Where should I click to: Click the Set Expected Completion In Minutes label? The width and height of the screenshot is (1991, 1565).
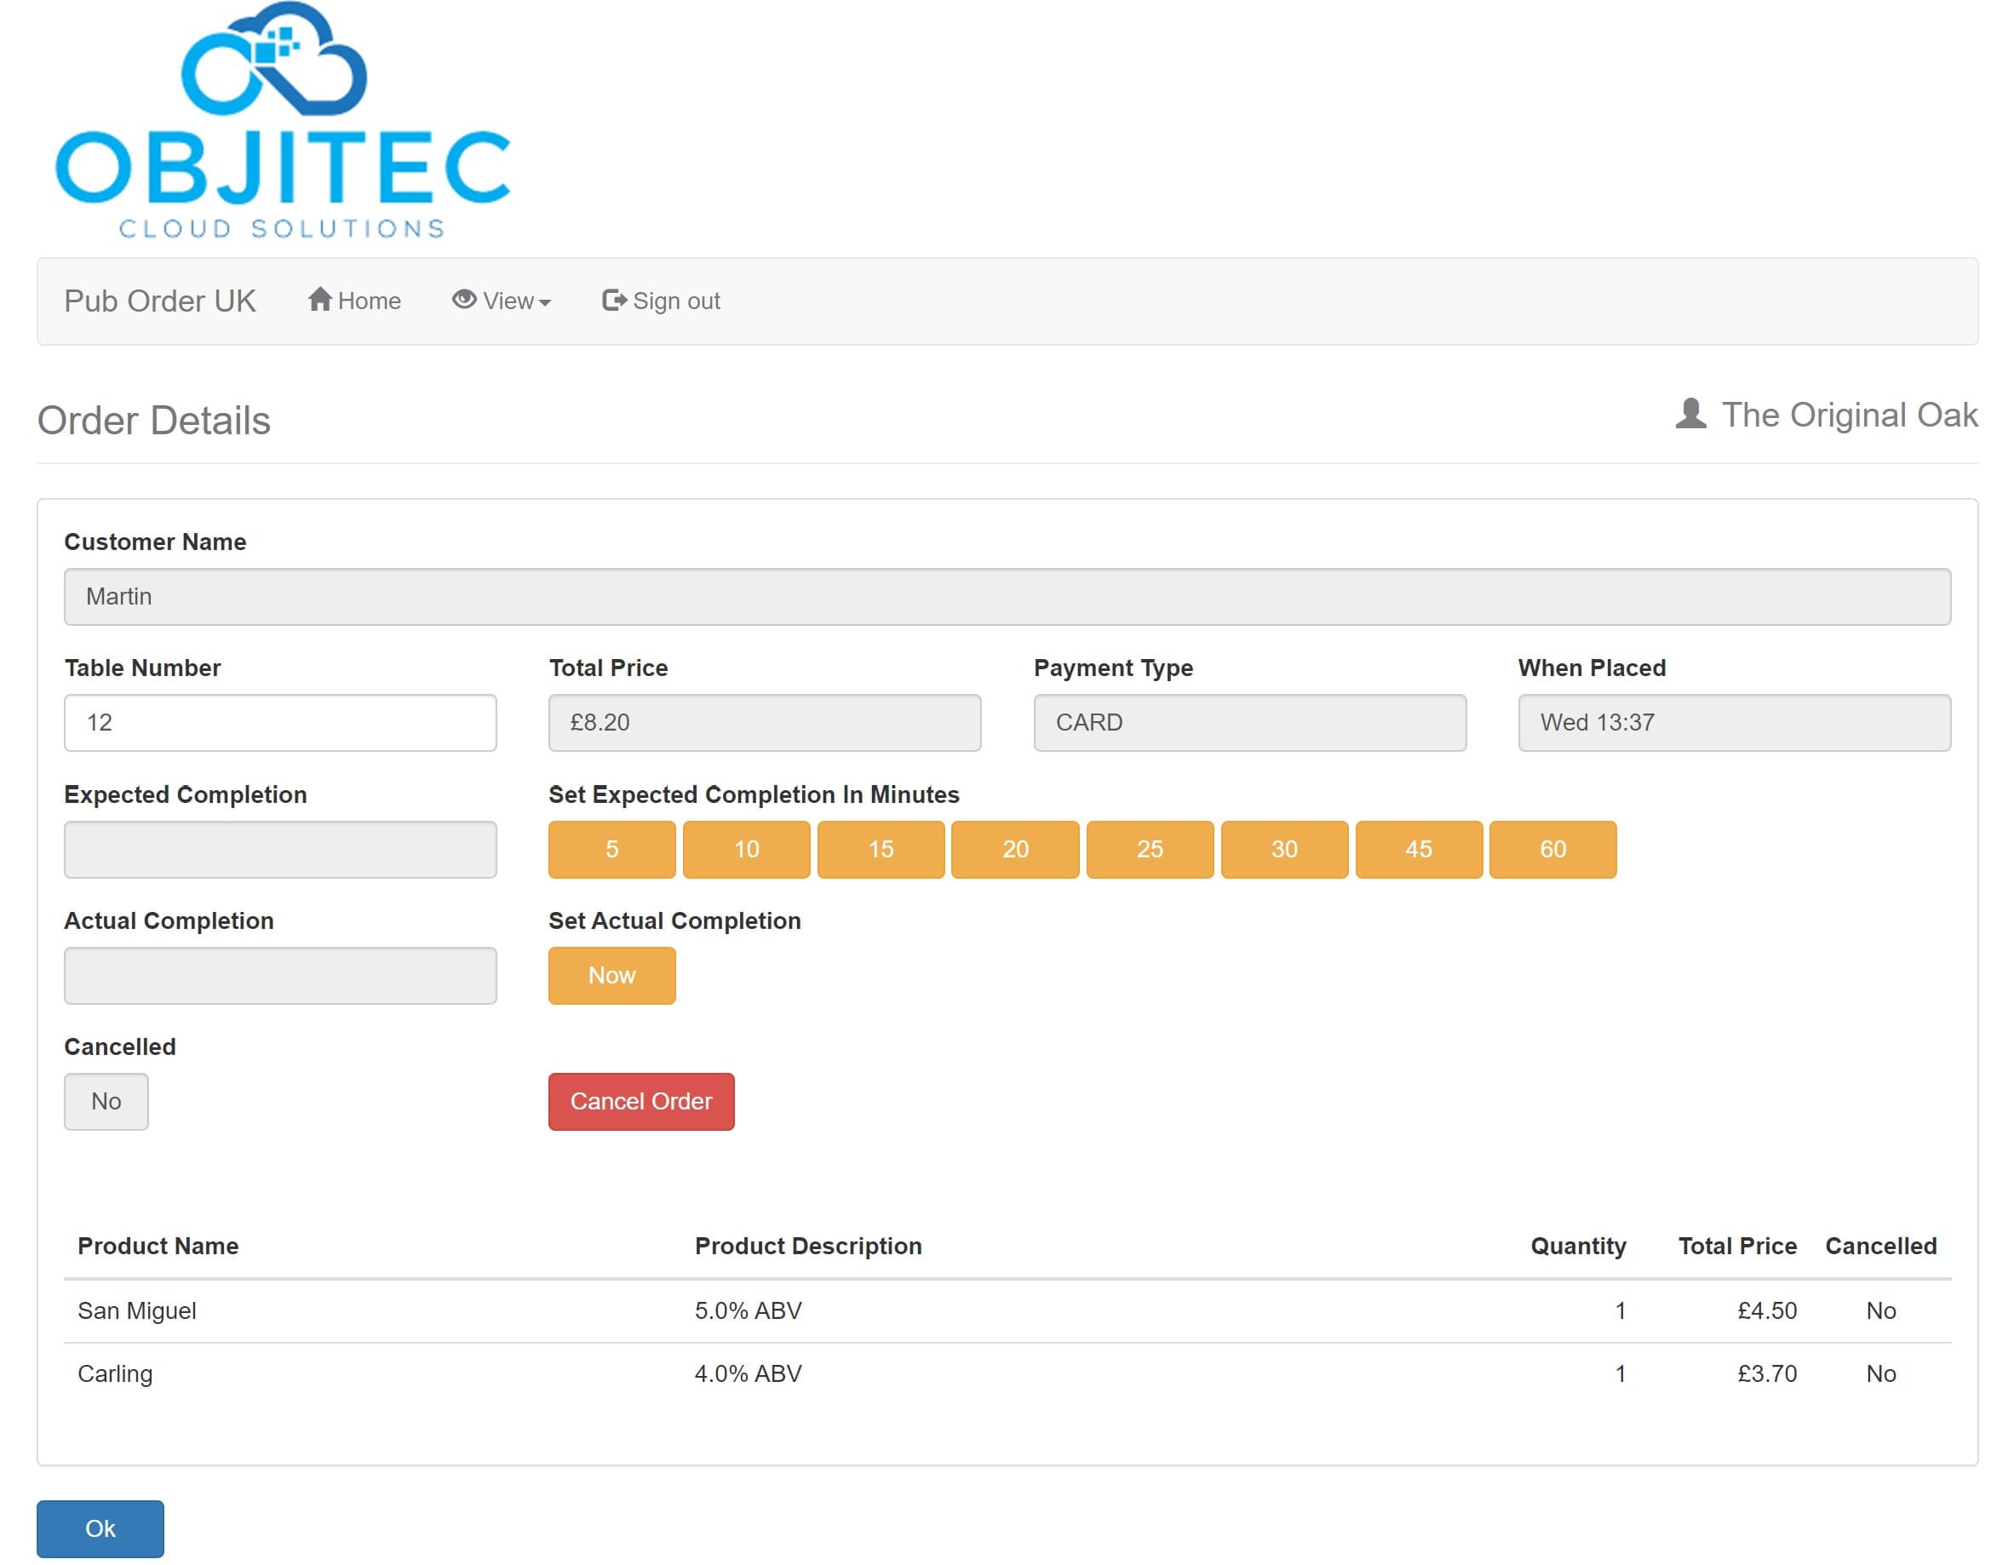point(754,795)
